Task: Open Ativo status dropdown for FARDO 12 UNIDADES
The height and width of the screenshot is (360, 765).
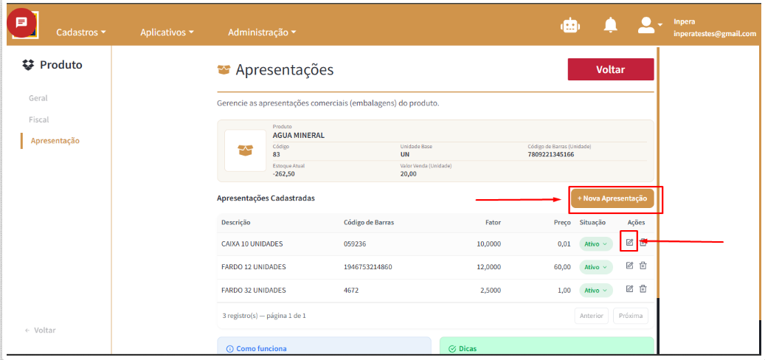Action: pyautogui.click(x=596, y=267)
